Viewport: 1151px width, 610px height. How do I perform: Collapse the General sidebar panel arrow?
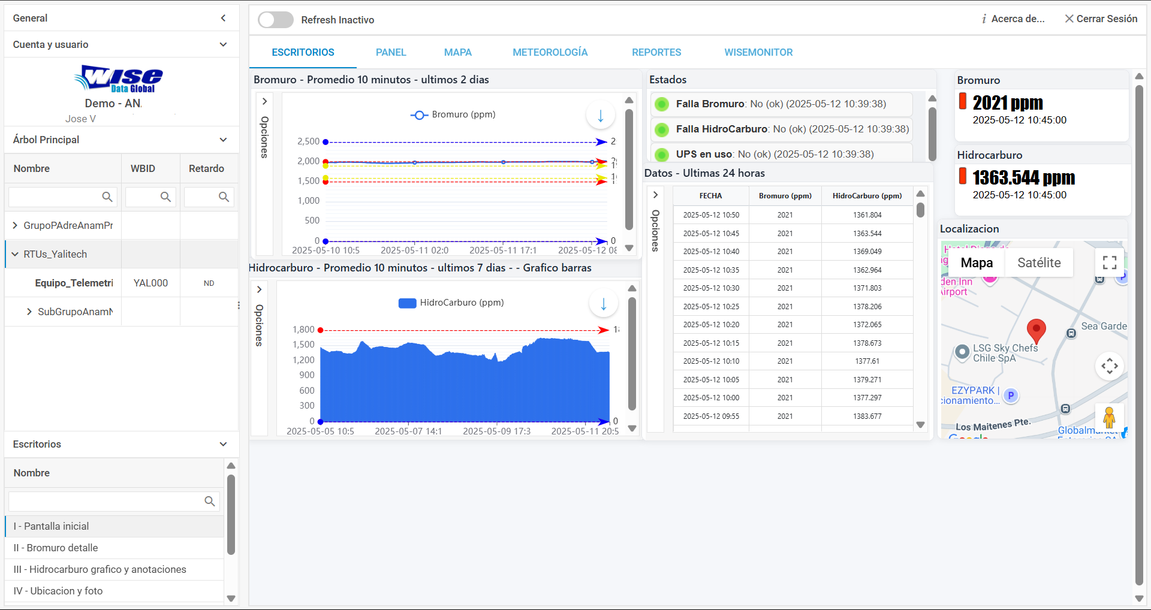click(224, 18)
